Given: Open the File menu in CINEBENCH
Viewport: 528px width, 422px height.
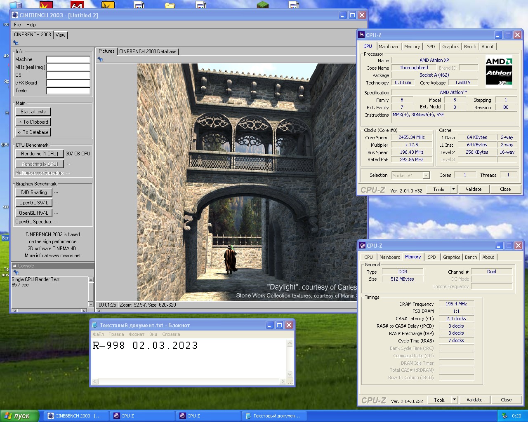Looking at the screenshot, I should click(17, 25).
